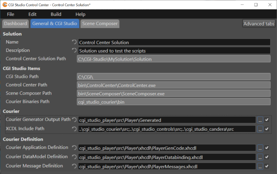Click reset arrow for Courier DataModel Definition
This screenshot has width=277, height=174.
click(74, 157)
